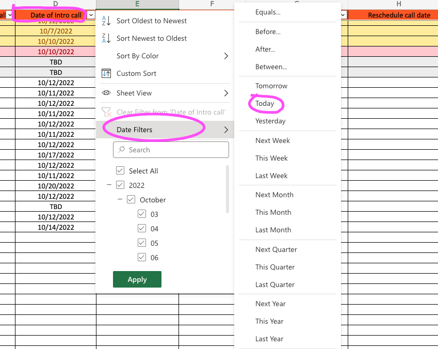Click the Clear Filter funnel icon
Screen dimensions: 438x349
106,112
